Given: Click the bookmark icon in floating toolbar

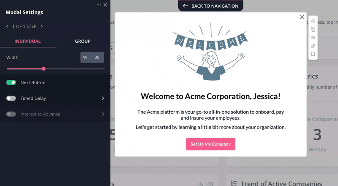Looking at the screenshot, I should pos(313,54).
